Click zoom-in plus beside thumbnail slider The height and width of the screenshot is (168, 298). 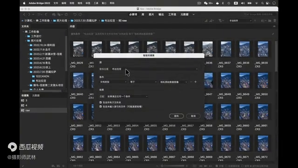tap(187, 166)
